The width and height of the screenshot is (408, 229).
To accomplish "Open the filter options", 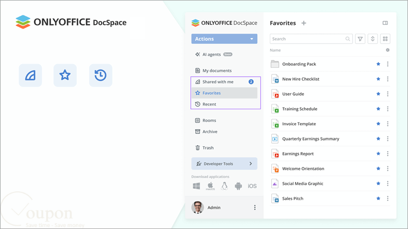I will (x=360, y=39).
